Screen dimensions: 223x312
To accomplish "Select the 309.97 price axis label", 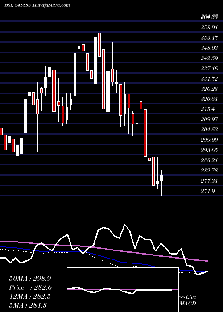I will (x=209, y=119).
